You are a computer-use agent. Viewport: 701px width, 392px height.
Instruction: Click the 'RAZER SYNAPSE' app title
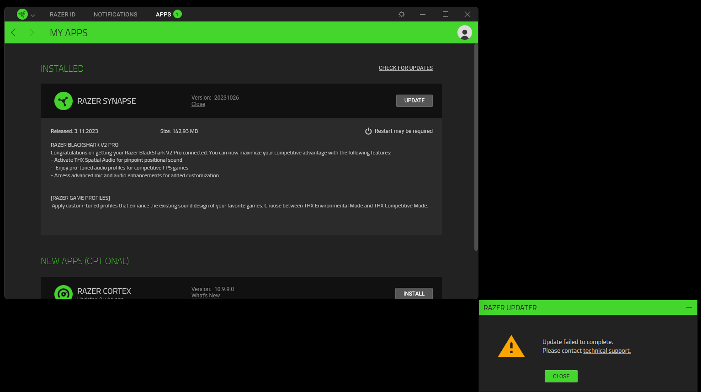pyautogui.click(x=106, y=101)
